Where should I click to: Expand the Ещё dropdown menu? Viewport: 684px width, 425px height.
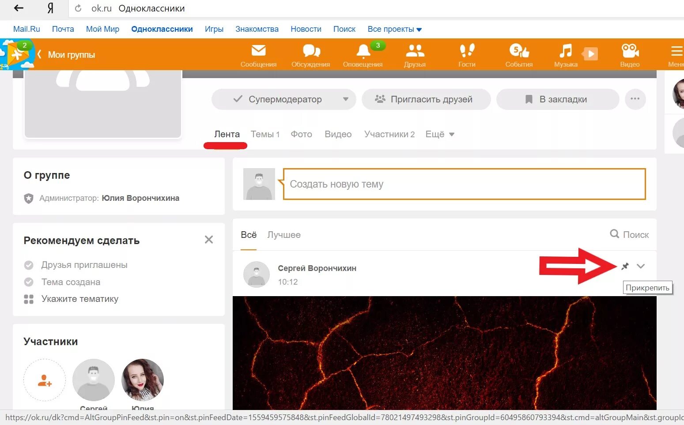440,134
